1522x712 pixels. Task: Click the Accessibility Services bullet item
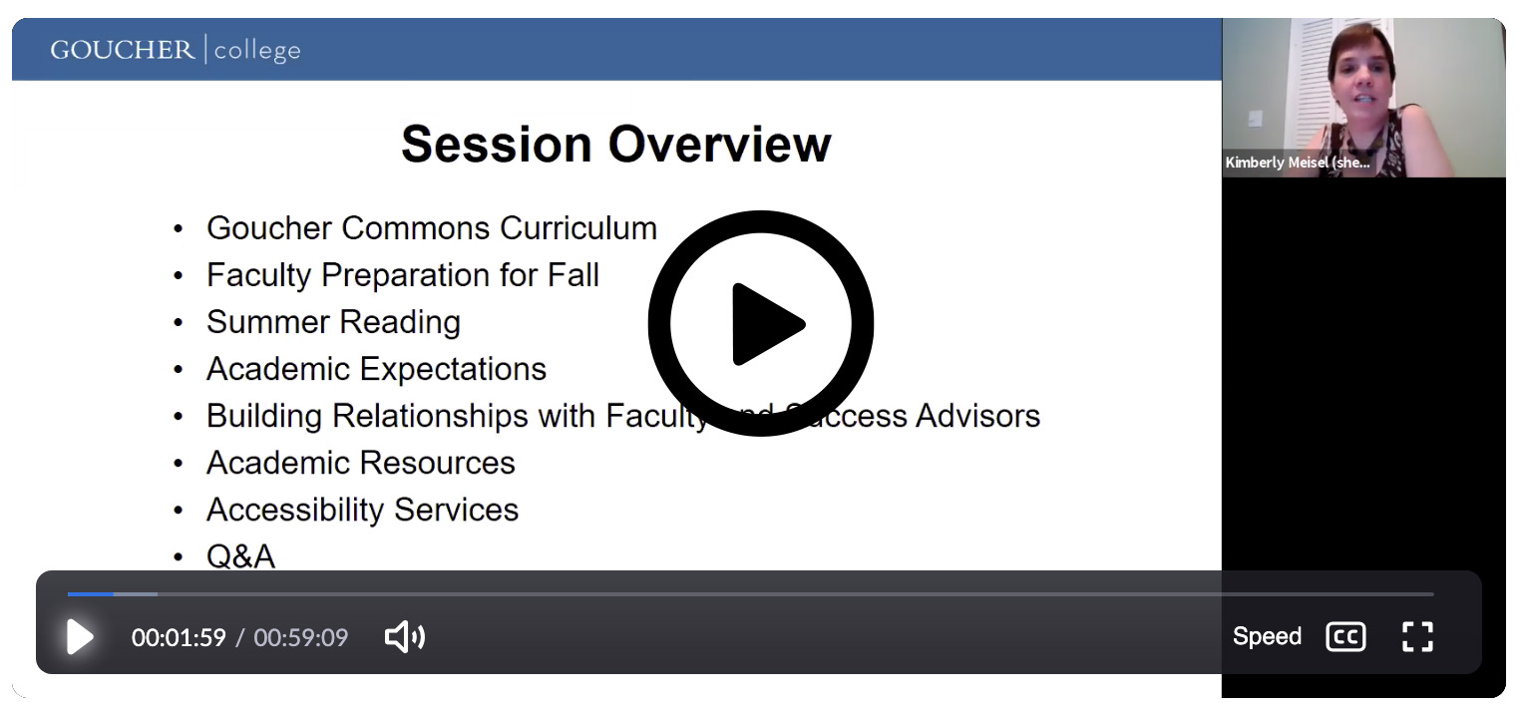point(362,510)
